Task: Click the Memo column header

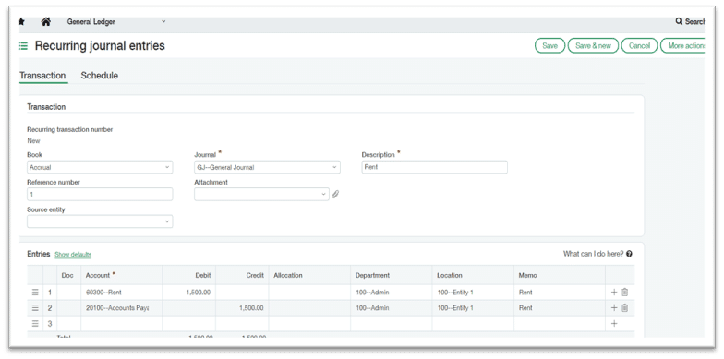Action: [x=560, y=275]
